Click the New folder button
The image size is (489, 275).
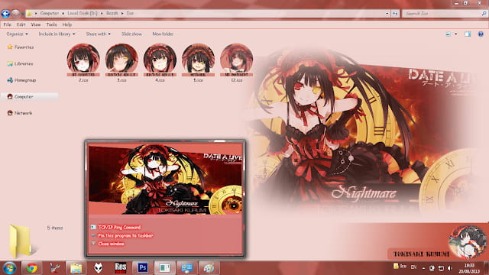point(163,34)
